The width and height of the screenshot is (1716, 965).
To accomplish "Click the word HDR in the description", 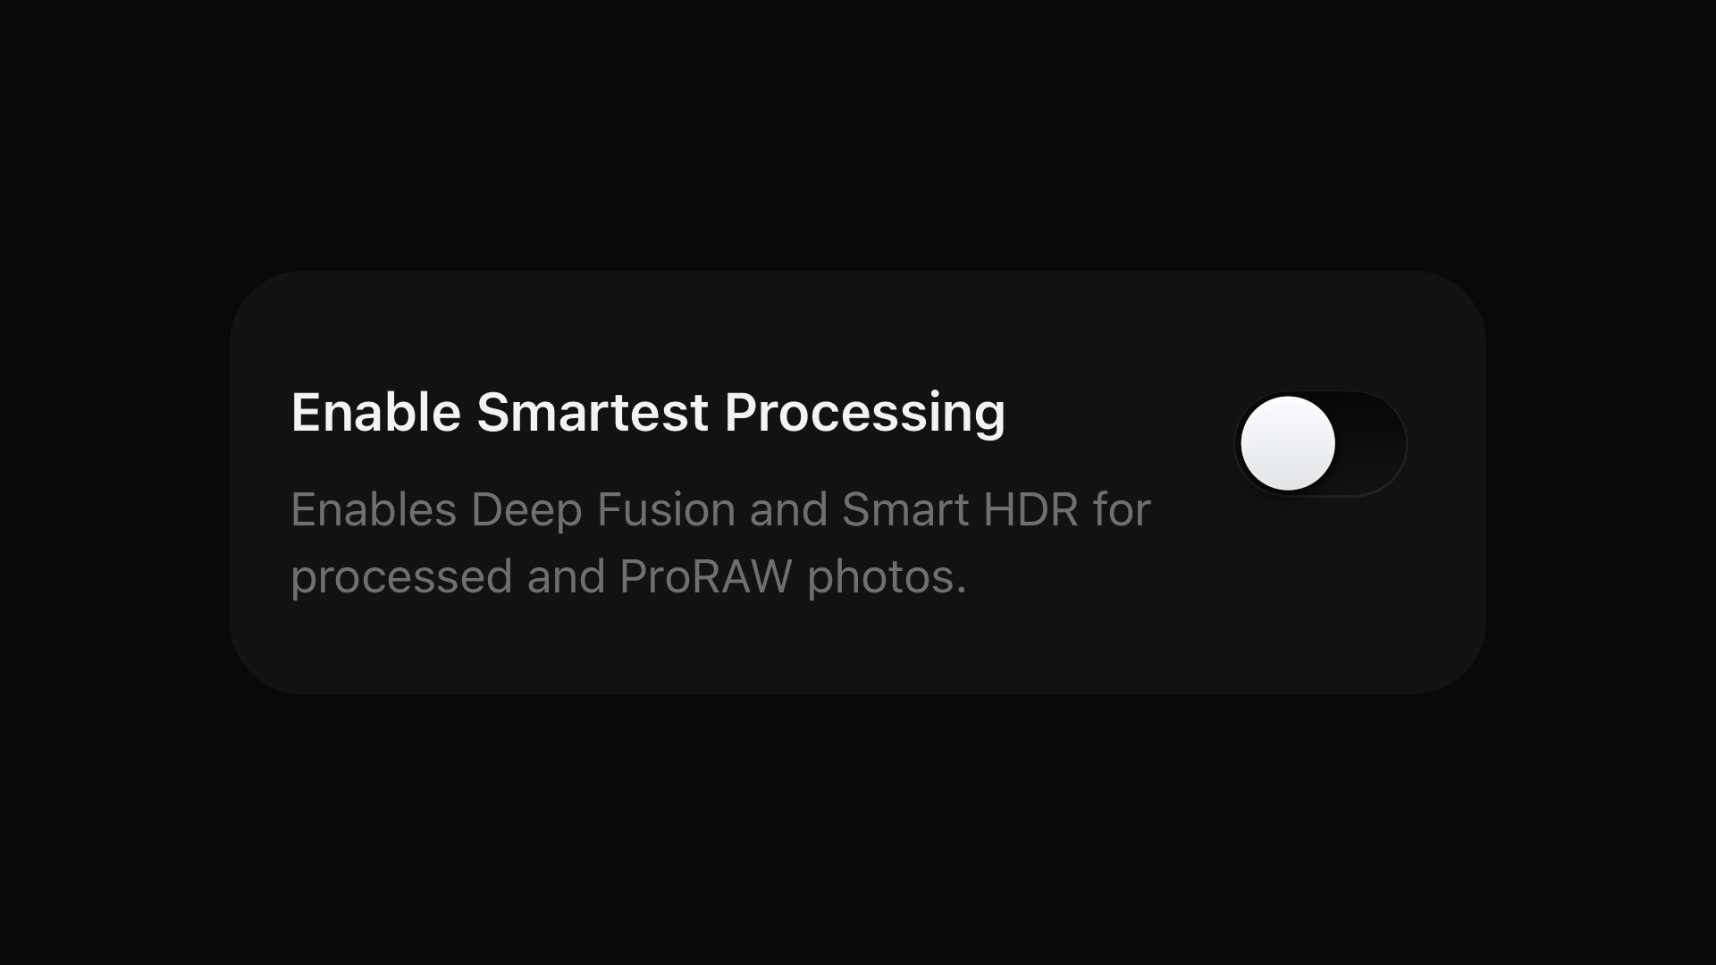I will pos(1030,509).
